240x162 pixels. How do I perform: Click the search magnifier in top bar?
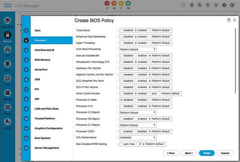click(200, 5)
